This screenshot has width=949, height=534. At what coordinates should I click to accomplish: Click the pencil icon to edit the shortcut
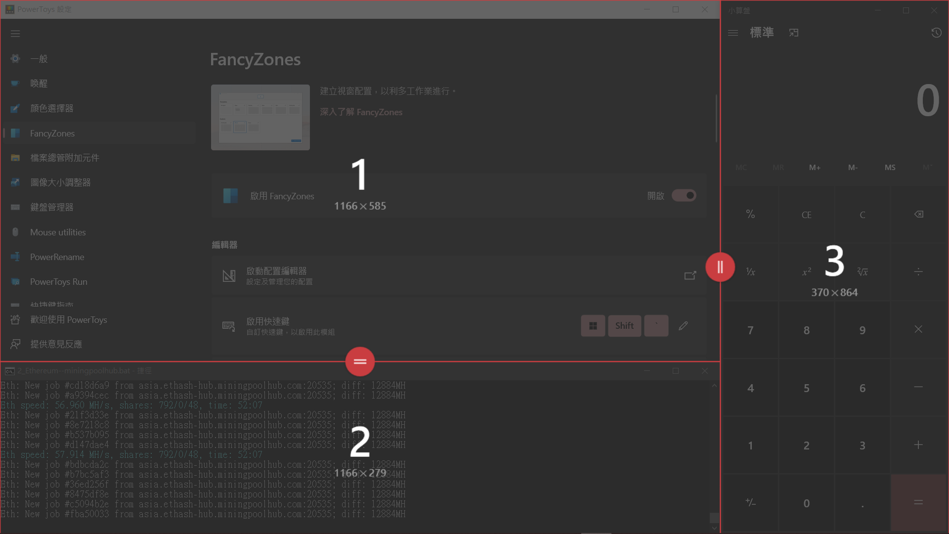[683, 326]
